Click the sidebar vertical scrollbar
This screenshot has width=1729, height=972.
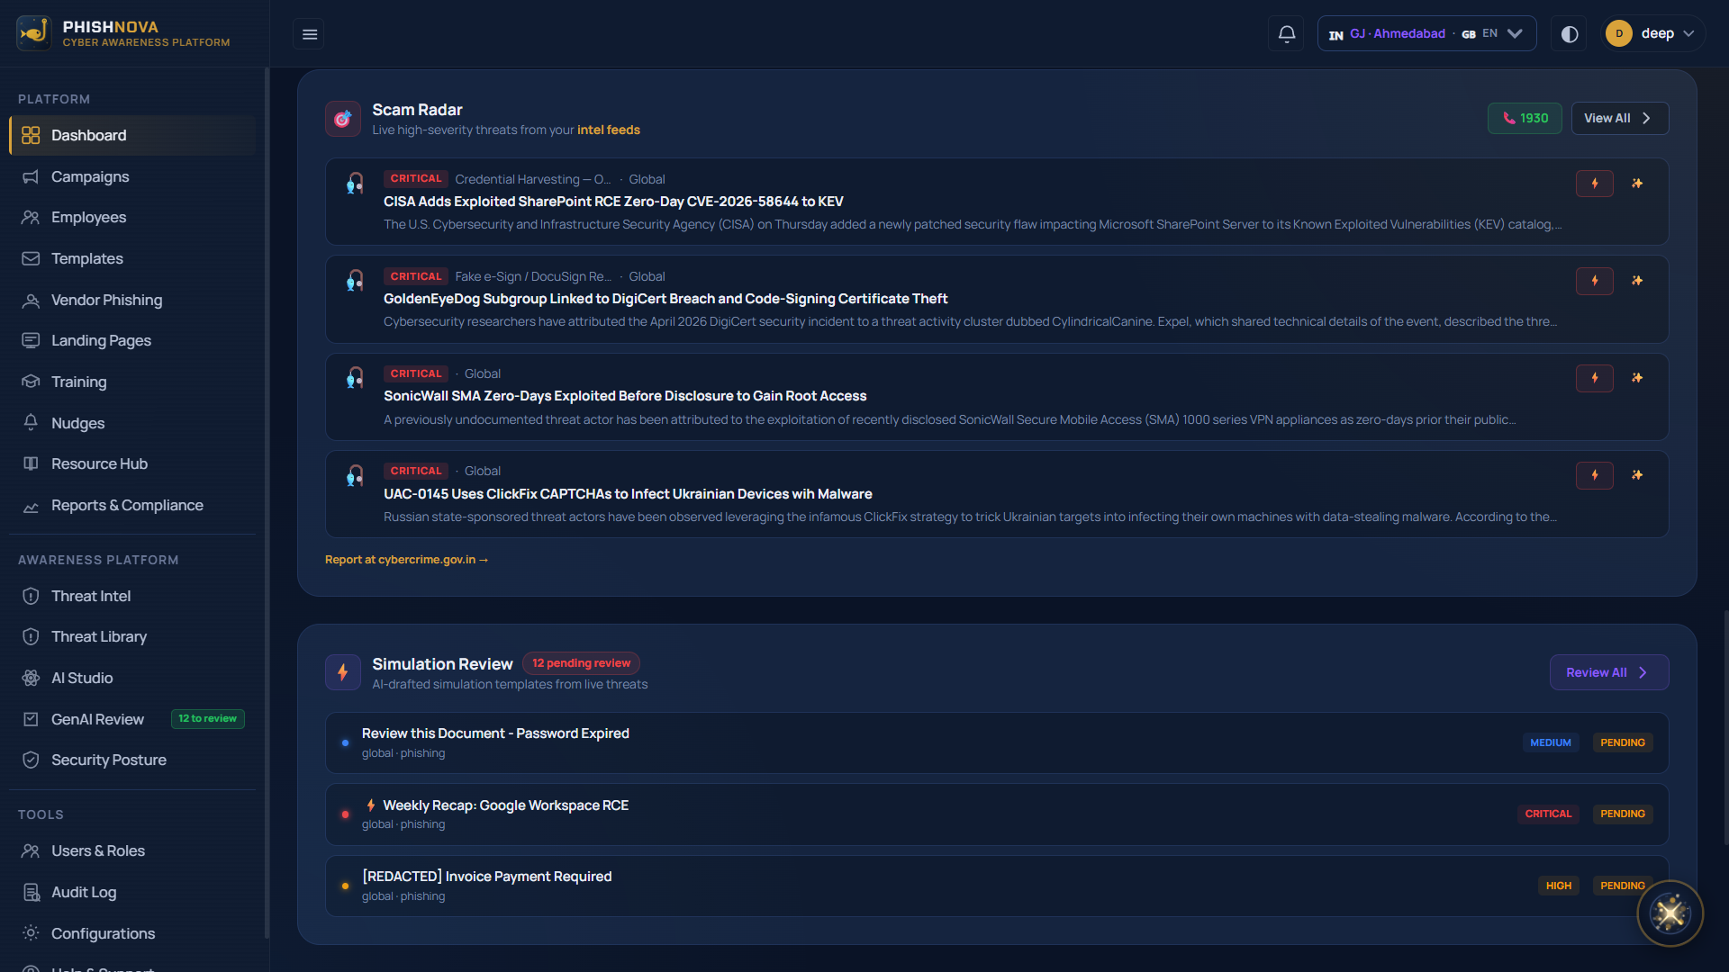coord(267,504)
